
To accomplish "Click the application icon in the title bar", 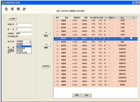I will pos(3,3).
